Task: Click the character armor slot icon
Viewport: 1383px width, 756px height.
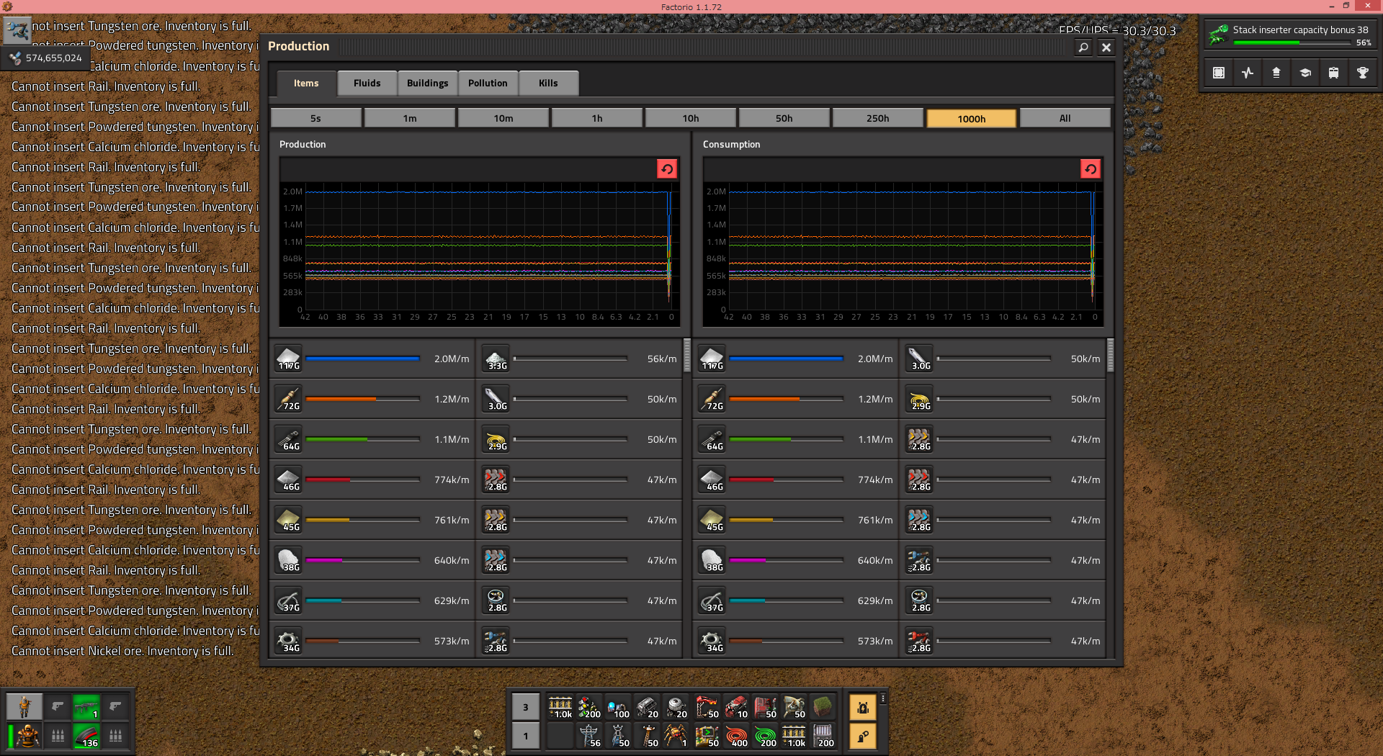Action: point(28,736)
